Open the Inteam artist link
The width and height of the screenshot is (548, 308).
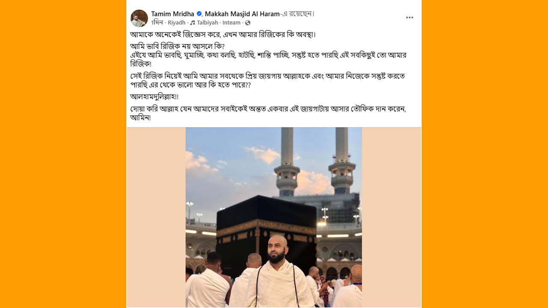click(x=231, y=23)
